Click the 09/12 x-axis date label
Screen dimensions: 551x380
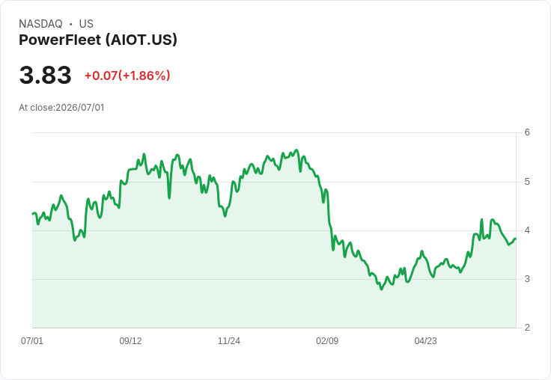point(130,340)
